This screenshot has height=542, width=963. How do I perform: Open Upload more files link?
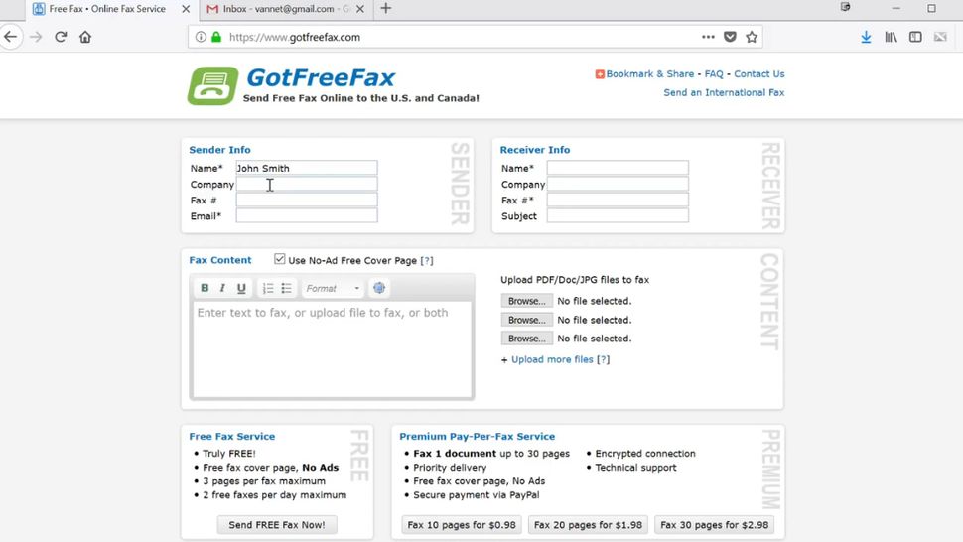[x=552, y=359]
